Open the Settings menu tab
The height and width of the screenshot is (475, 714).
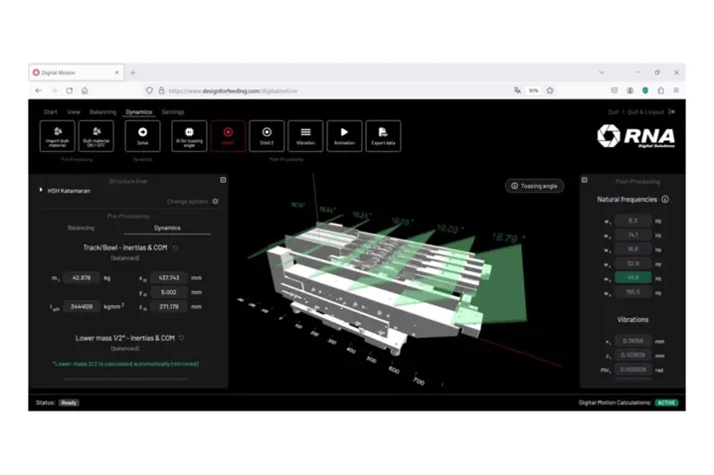coord(173,112)
